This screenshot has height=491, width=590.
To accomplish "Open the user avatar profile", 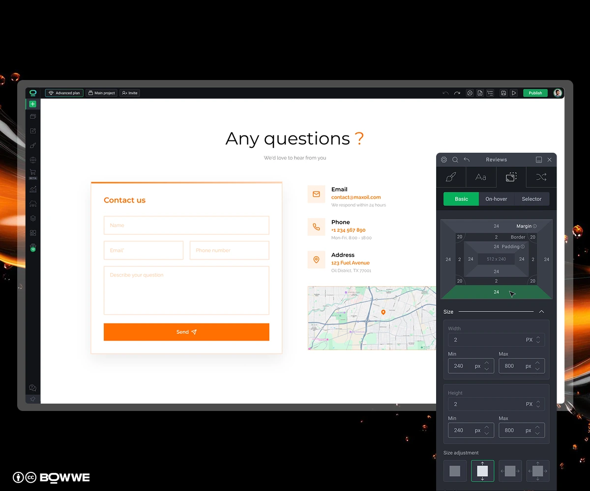I will click(558, 93).
